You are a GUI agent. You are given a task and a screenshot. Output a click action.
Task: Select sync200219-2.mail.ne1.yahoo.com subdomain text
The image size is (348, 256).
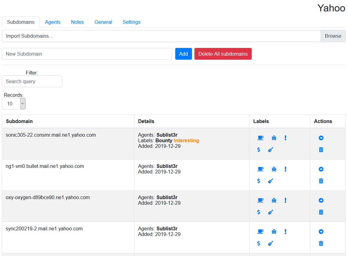pyautogui.click(x=44, y=229)
